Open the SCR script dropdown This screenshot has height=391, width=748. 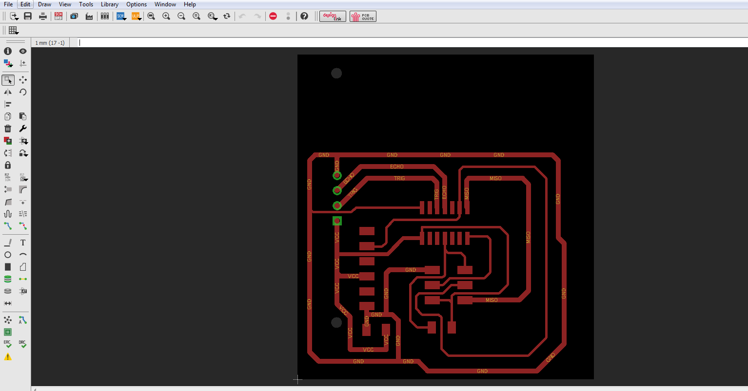pyautogui.click(x=121, y=16)
